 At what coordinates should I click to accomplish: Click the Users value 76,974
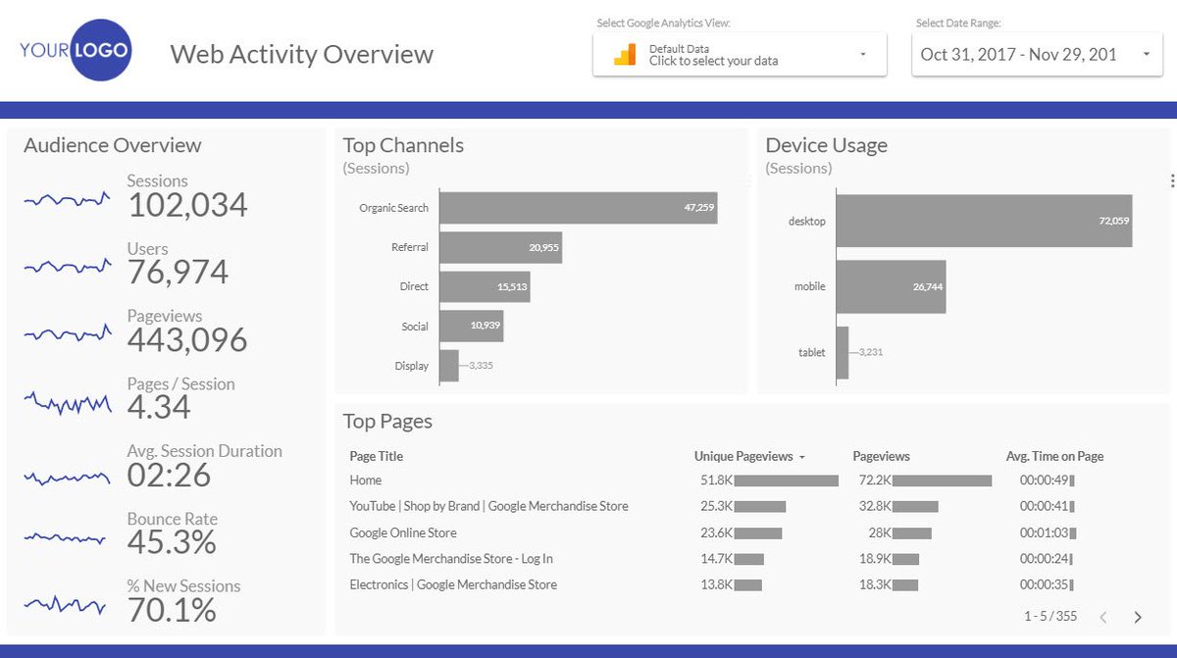pos(178,273)
